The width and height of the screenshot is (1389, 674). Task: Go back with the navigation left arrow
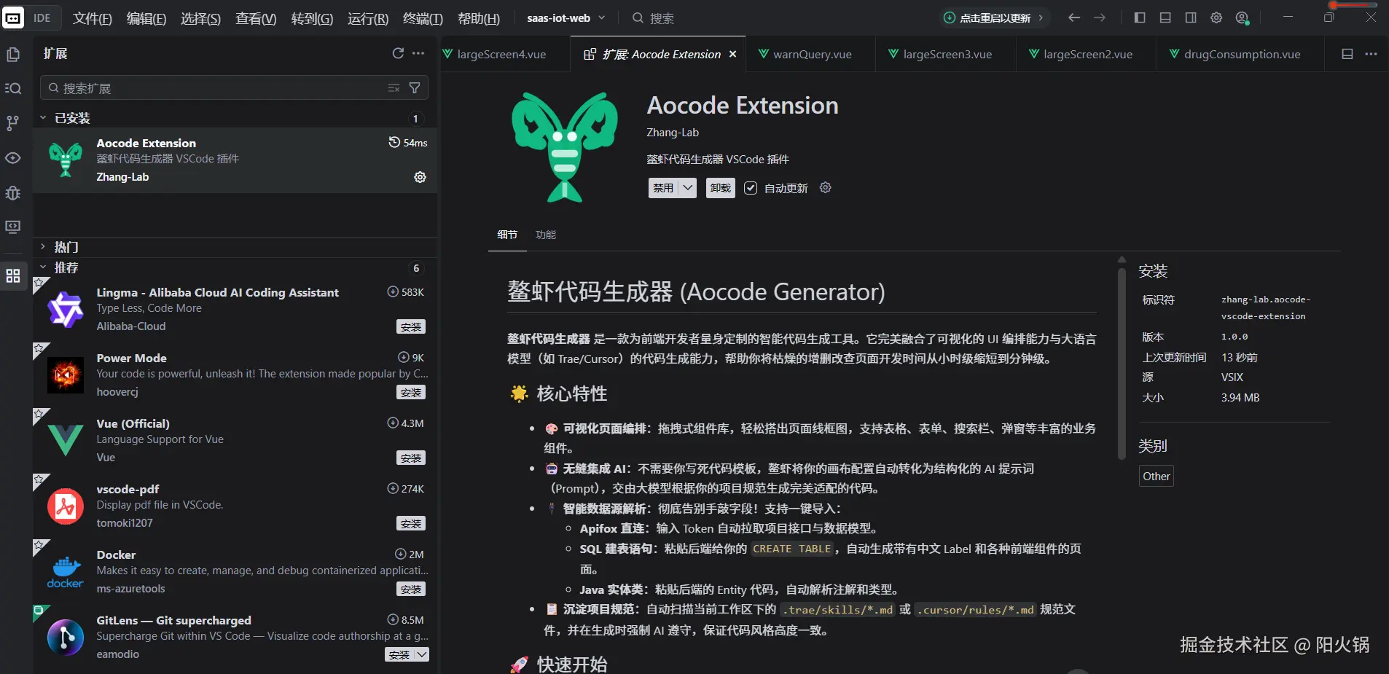(x=1074, y=17)
